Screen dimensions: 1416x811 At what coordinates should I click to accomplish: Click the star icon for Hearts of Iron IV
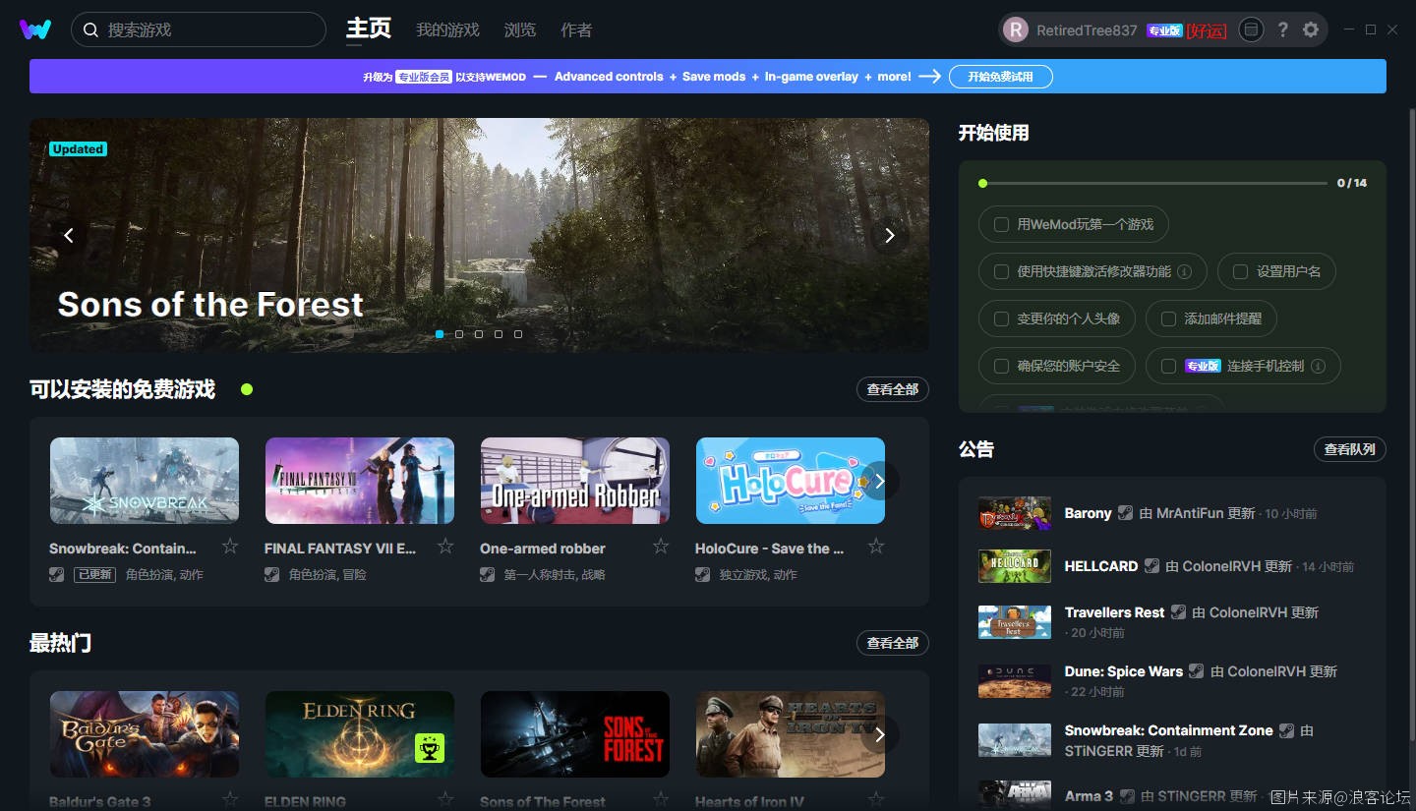tap(876, 798)
